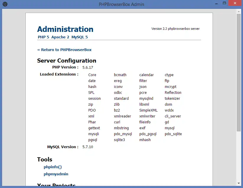Click the ereg extension entry
This screenshot has width=243, height=188.
[118, 81]
